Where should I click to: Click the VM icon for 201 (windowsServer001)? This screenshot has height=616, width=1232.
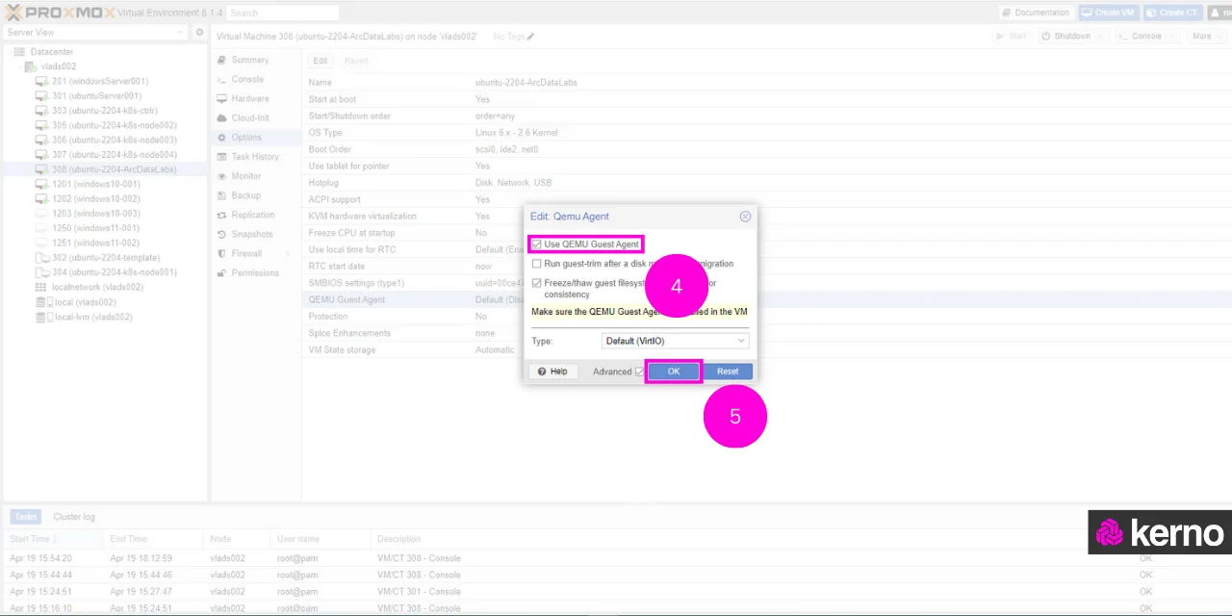click(x=42, y=82)
